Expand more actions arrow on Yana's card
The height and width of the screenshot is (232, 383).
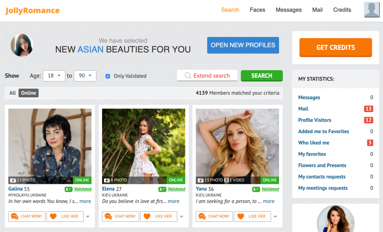pos(275,216)
